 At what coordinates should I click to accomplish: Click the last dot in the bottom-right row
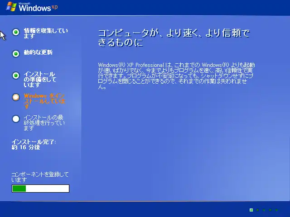pyautogui.click(x=276, y=210)
